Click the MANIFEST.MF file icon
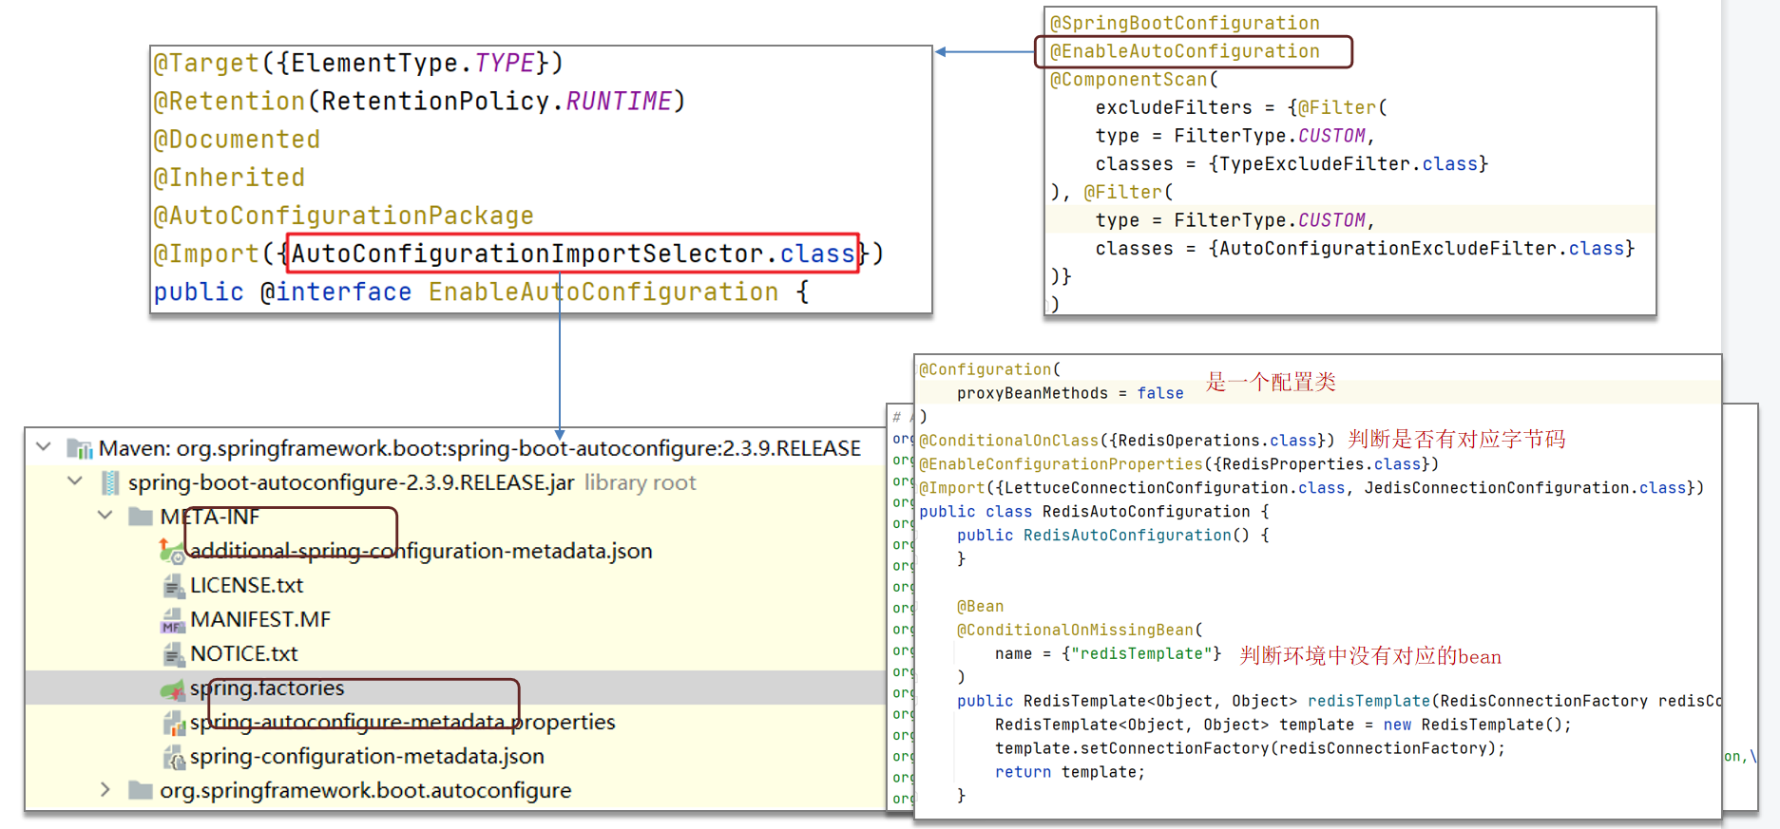 (172, 620)
